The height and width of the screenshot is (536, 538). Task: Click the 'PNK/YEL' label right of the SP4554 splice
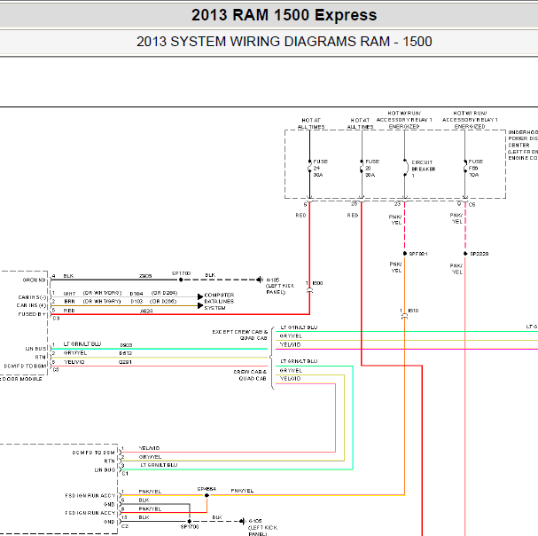pos(242,491)
